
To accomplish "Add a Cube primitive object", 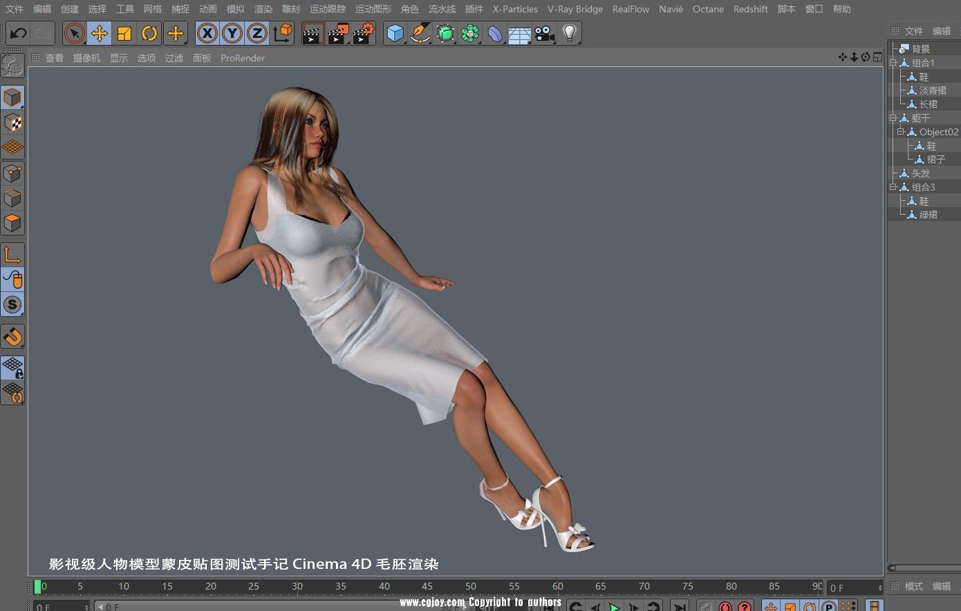I will 395,33.
